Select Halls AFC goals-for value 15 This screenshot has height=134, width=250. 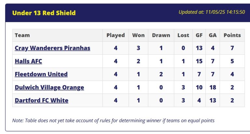199,61
